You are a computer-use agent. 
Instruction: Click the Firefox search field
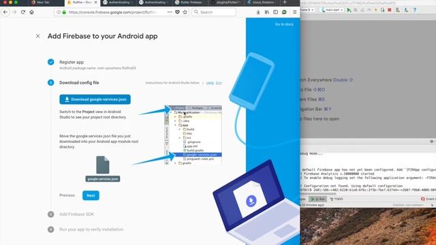(x=213, y=12)
